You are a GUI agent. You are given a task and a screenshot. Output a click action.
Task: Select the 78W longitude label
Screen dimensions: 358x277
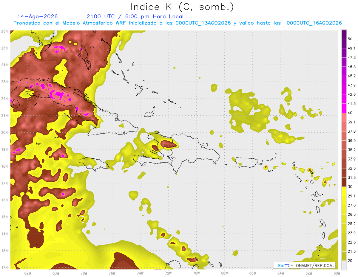click(x=84, y=273)
